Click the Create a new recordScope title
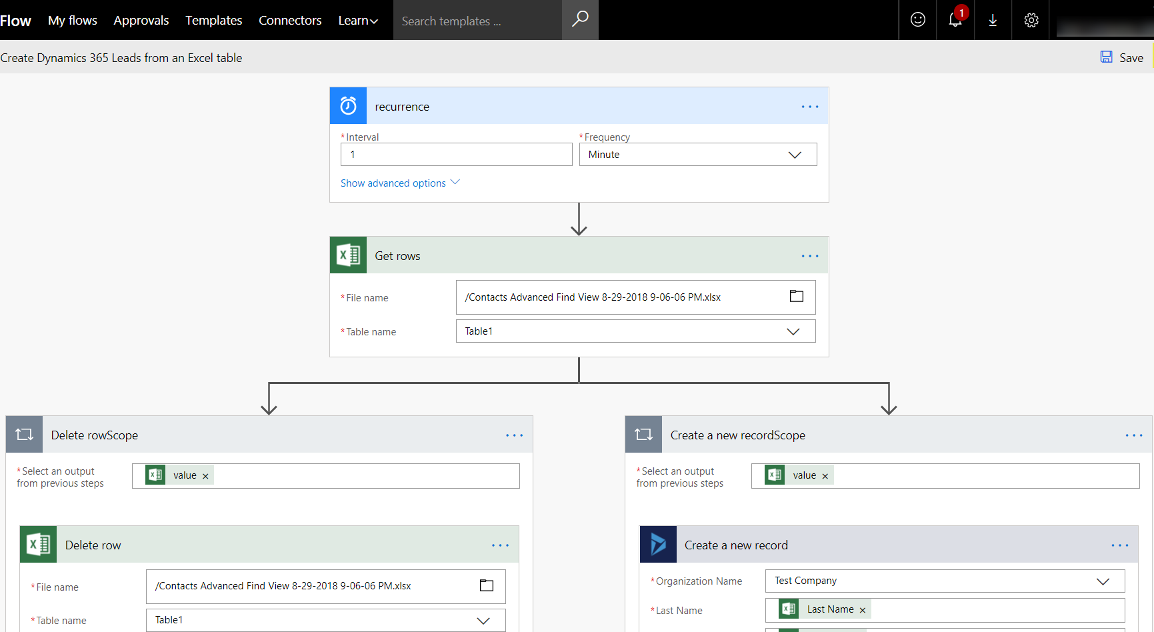This screenshot has height=632, width=1154. click(x=737, y=435)
